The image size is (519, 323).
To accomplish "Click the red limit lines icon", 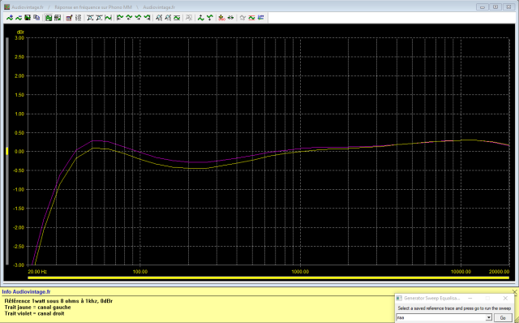I will tap(251, 18).
